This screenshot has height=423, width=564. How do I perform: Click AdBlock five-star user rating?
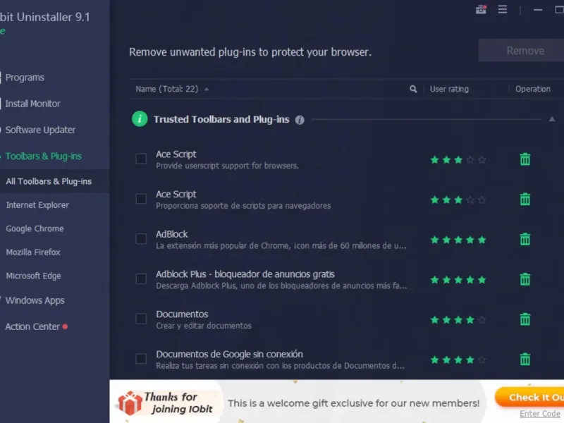tap(458, 240)
